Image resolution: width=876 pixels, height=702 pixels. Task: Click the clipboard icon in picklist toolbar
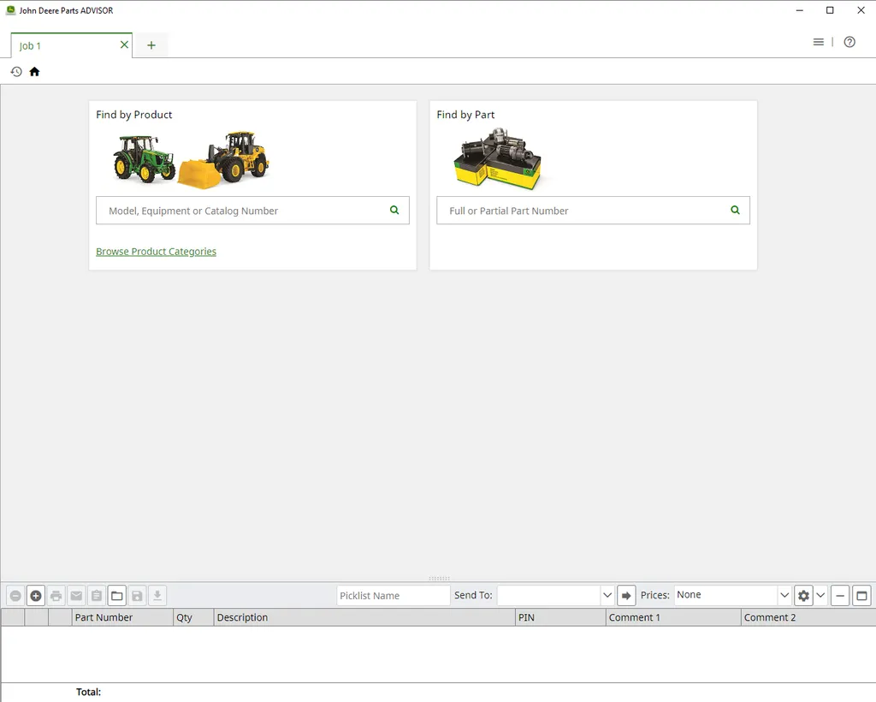pos(97,596)
